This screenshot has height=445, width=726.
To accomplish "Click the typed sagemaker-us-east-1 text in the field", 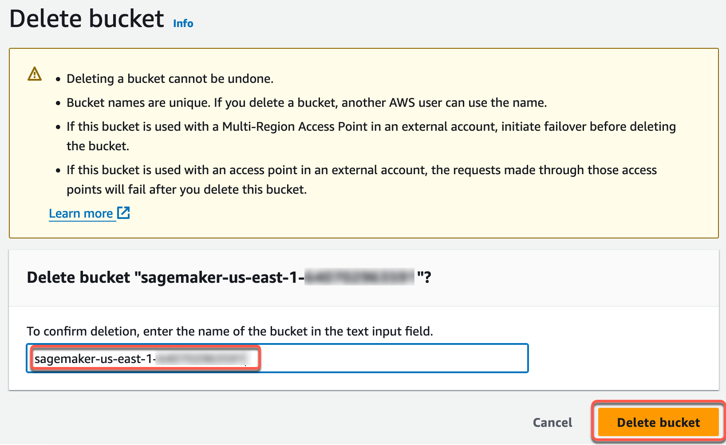I will click(x=93, y=359).
